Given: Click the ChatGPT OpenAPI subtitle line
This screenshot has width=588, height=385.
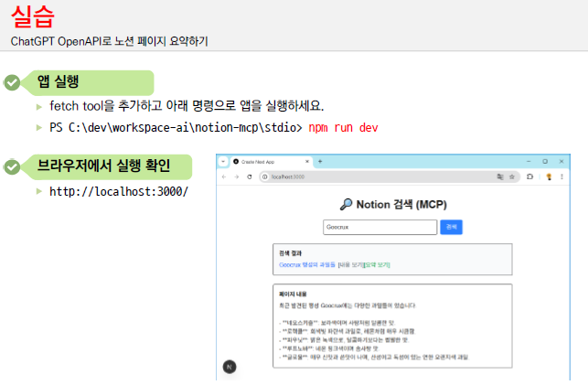Looking at the screenshot, I should coord(109,41).
